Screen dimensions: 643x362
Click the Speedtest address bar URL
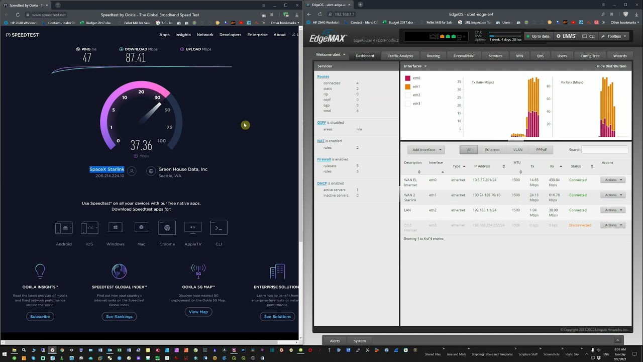[x=49, y=15]
